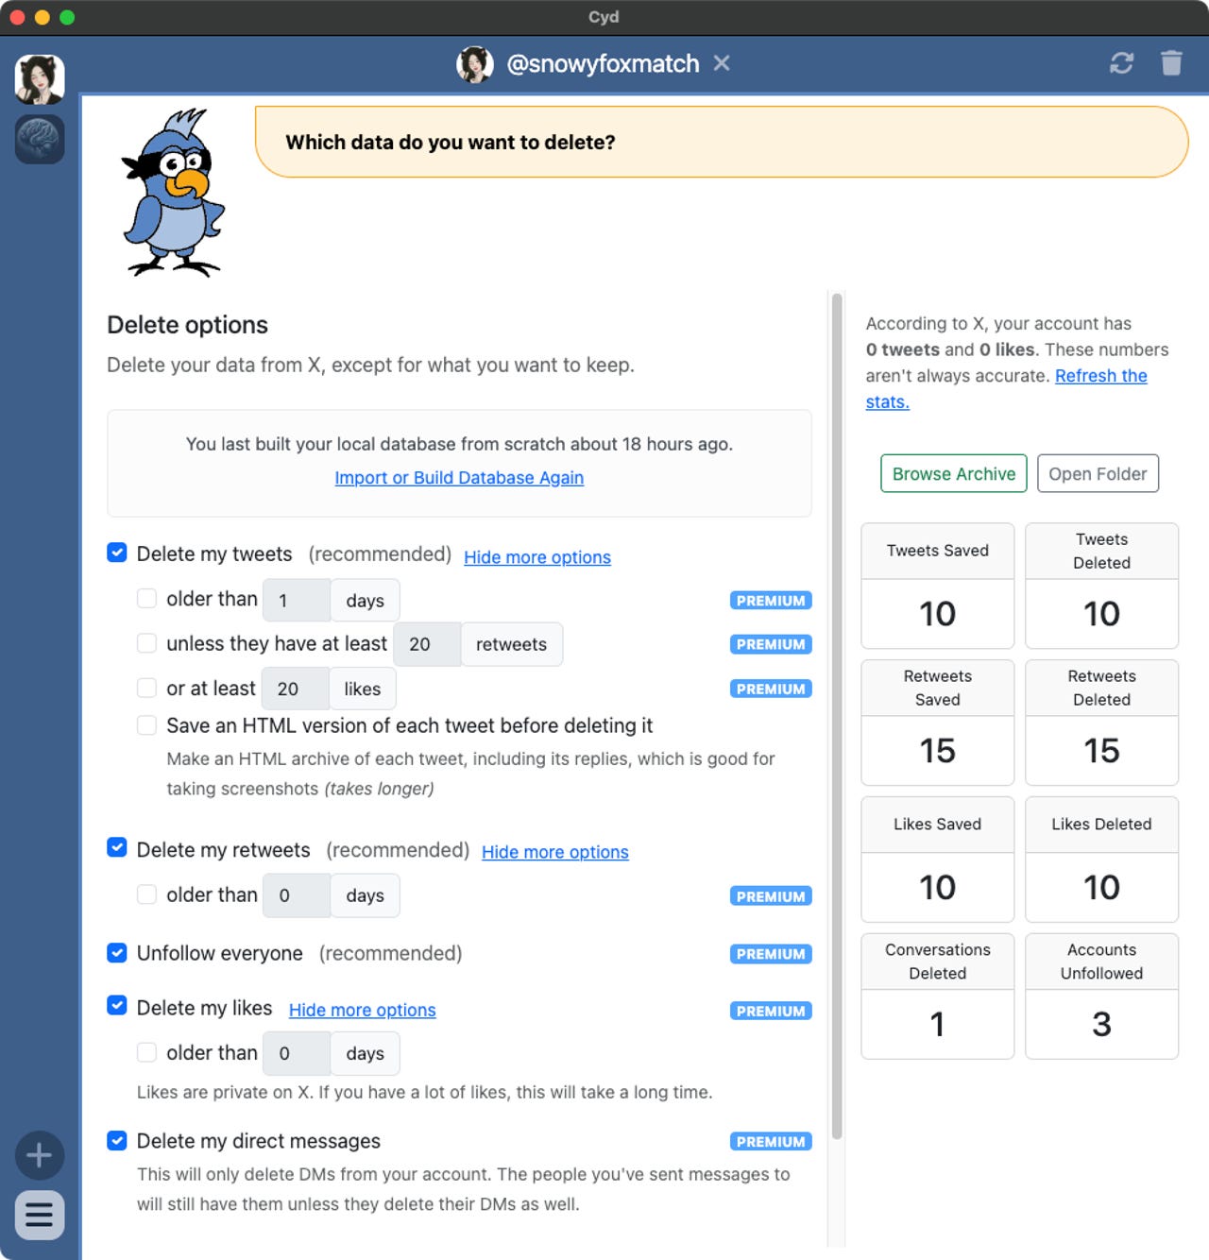
Task: Click the refresh arrows icon in header
Action: click(x=1121, y=63)
